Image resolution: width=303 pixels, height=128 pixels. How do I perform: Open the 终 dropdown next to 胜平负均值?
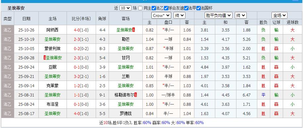tap(241, 15)
